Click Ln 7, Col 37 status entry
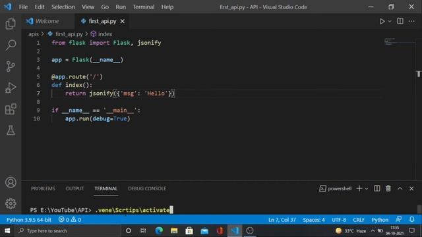The image size is (422, 237). point(282,220)
